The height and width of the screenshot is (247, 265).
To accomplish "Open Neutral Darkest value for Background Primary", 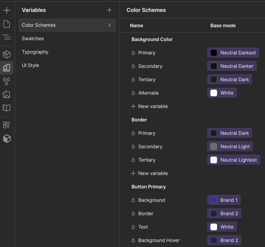I will (x=233, y=53).
